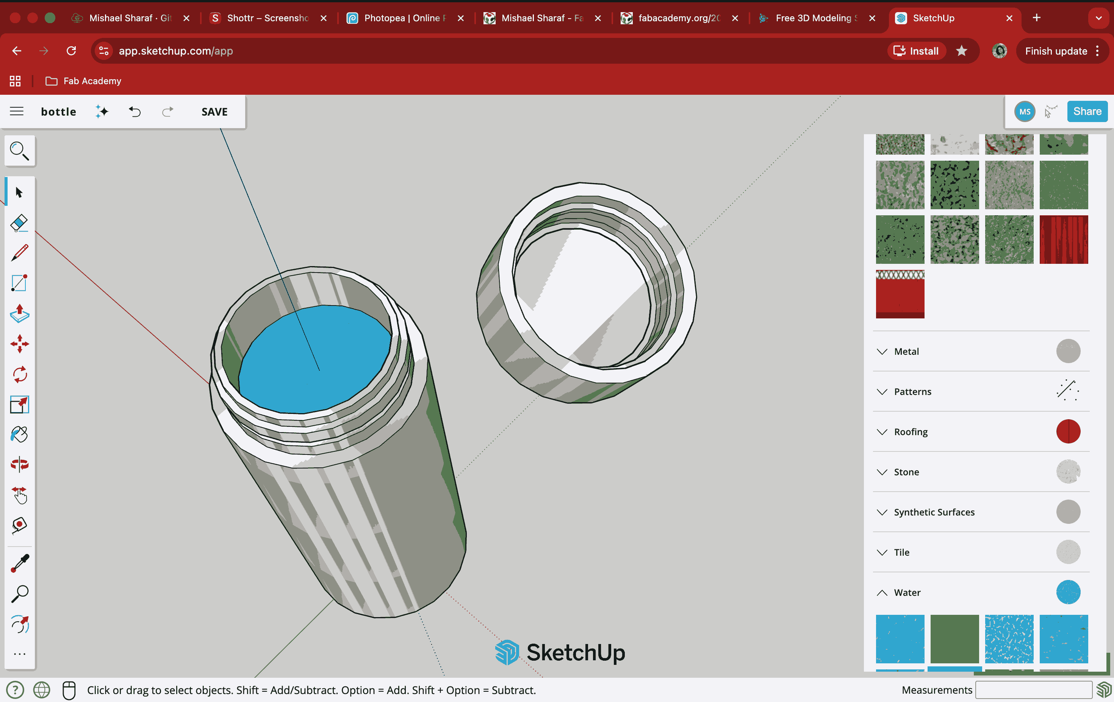The image size is (1114, 702).
Task: Click the blue Share button
Action: [x=1087, y=111]
